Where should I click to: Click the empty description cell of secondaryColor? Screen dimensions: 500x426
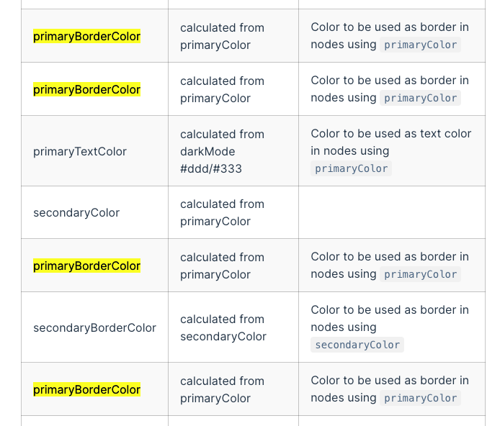pyautogui.click(x=391, y=212)
